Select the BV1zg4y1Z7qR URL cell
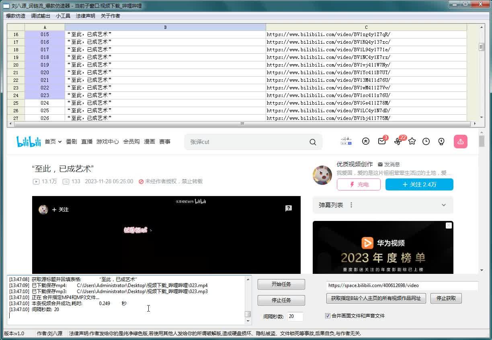This screenshot has height=340, width=492. coord(366,34)
